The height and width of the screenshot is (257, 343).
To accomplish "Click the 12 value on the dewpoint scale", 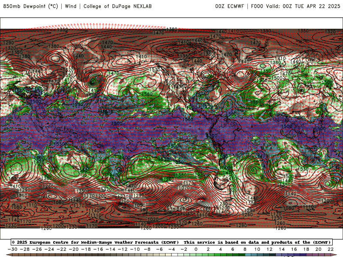I will 270,249.
